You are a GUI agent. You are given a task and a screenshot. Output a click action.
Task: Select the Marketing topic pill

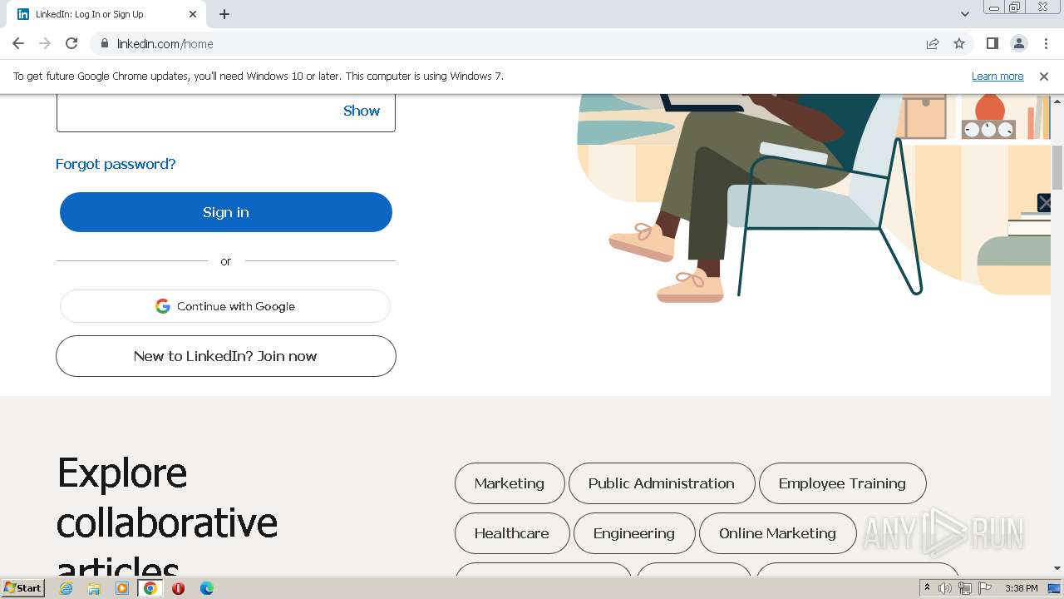coord(510,483)
